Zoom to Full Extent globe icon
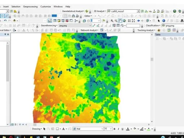This screenshot has width=184, height=138. (x=124, y=21)
